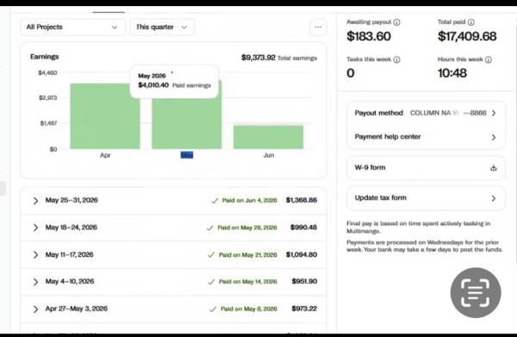
Task: Click the $9,373.92 total earnings value
Action: [x=258, y=58]
